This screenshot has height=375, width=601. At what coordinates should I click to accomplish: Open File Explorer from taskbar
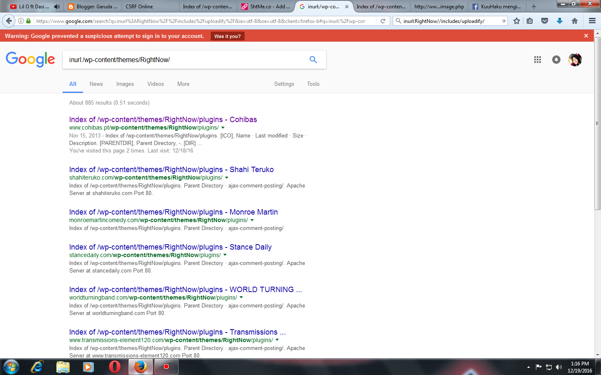pyautogui.click(x=63, y=367)
